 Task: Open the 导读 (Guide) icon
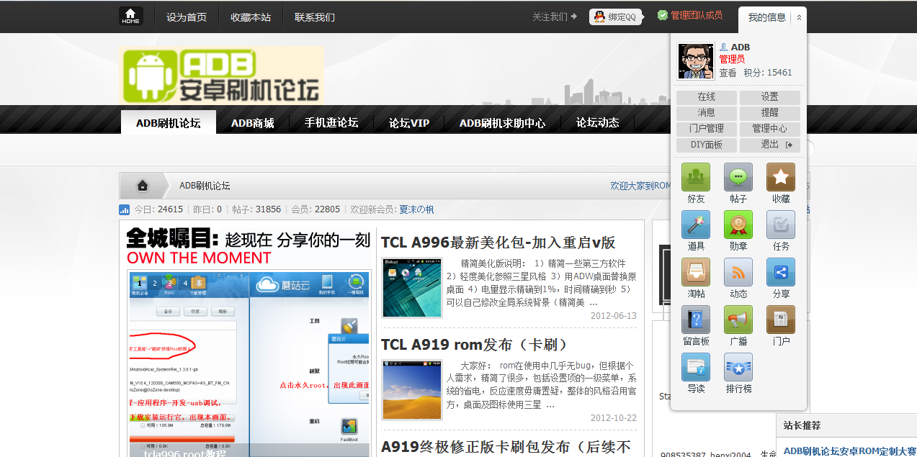(x=694, y=365)
